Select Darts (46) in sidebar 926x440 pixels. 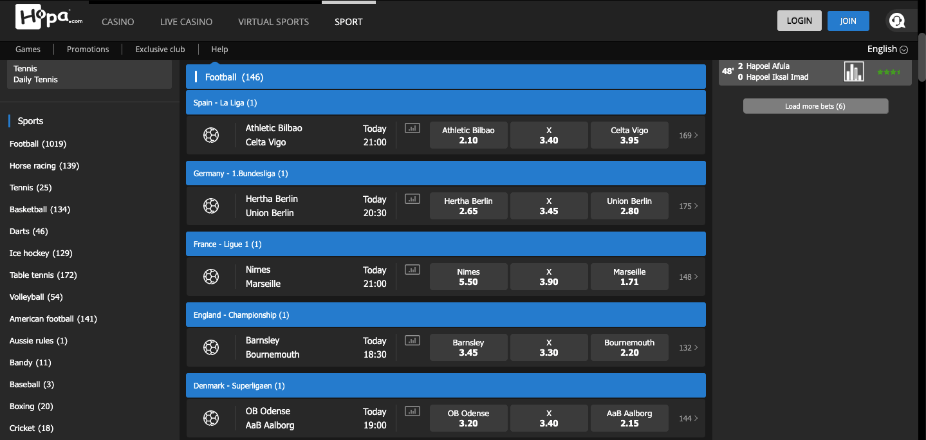tap(29, 232)
